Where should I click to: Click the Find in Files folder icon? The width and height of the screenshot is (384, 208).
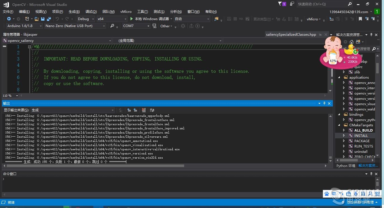(216, 19)
